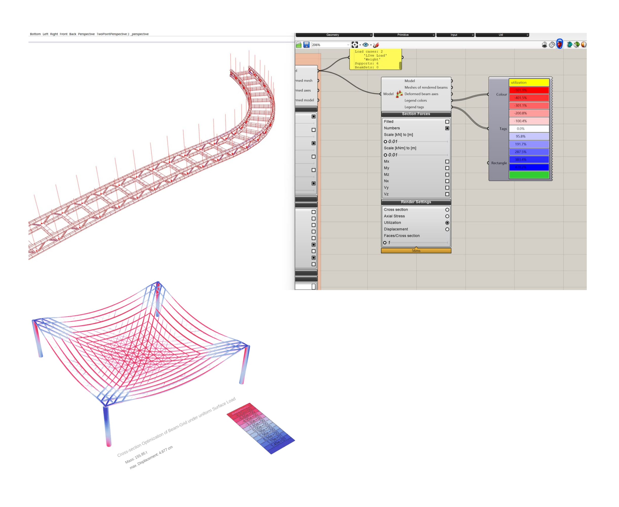Open the 206% zoom level dropdown

coord(348,45)
